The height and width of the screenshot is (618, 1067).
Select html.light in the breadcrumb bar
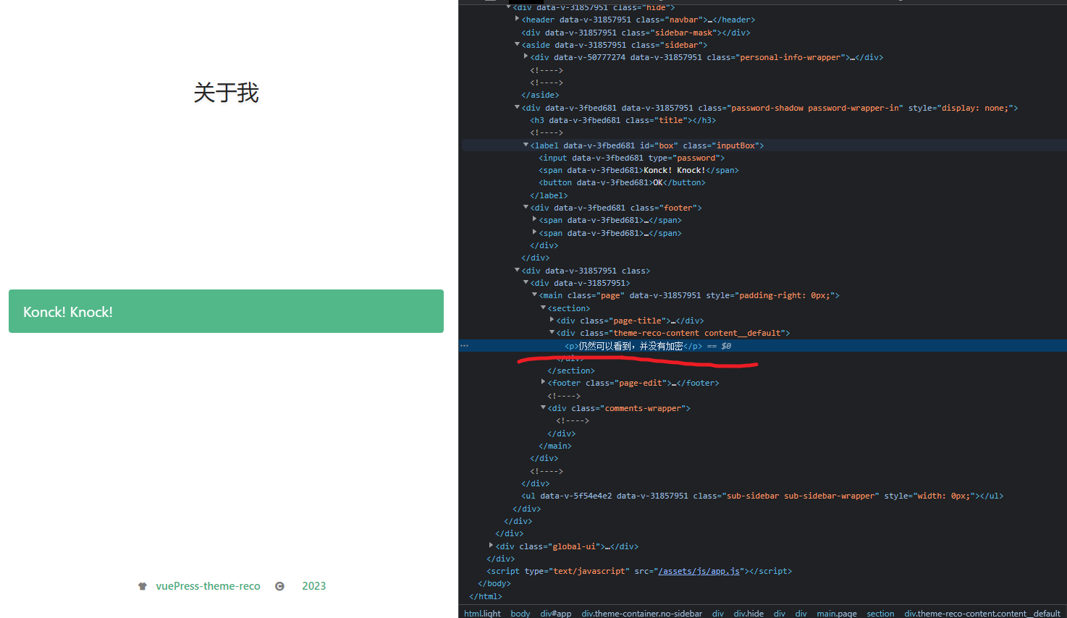[482, 613]
